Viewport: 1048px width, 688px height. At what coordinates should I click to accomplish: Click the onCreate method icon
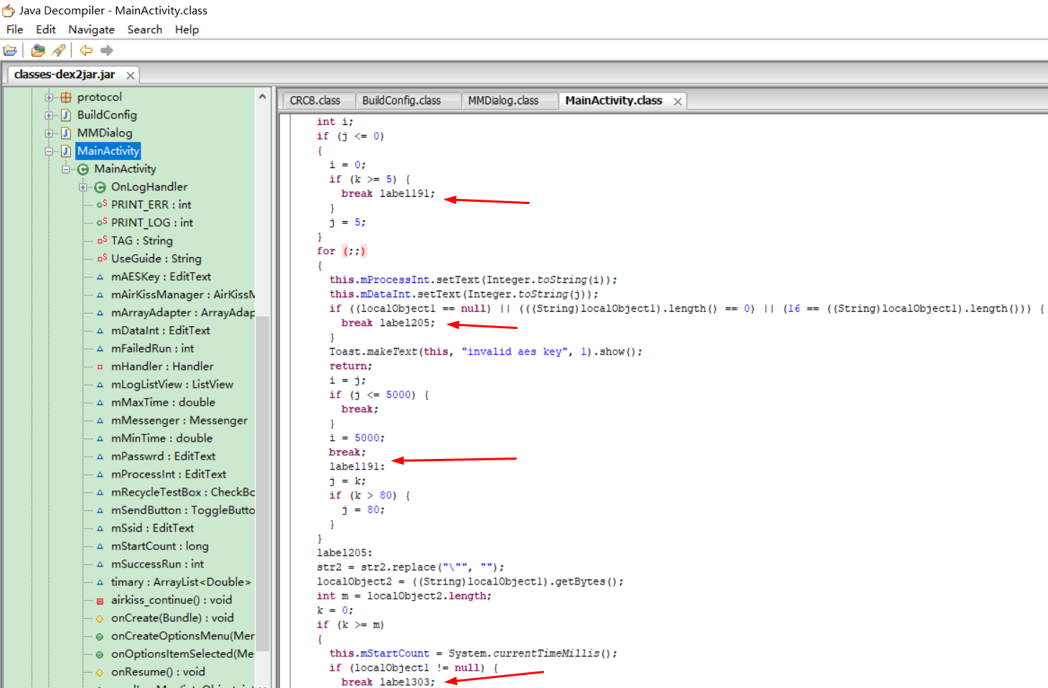pyautogui.click(x=100, y=618)
